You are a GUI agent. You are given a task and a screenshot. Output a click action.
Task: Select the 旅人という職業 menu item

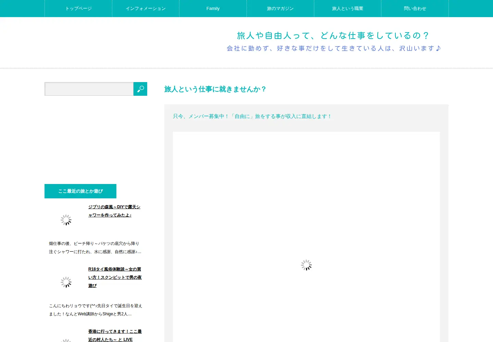347,9
